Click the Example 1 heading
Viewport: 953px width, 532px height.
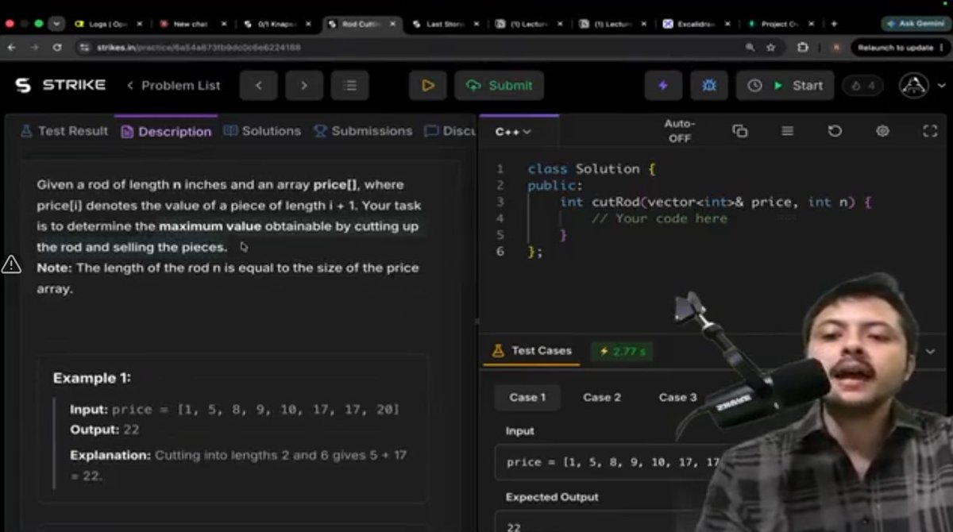coord(92,378)
